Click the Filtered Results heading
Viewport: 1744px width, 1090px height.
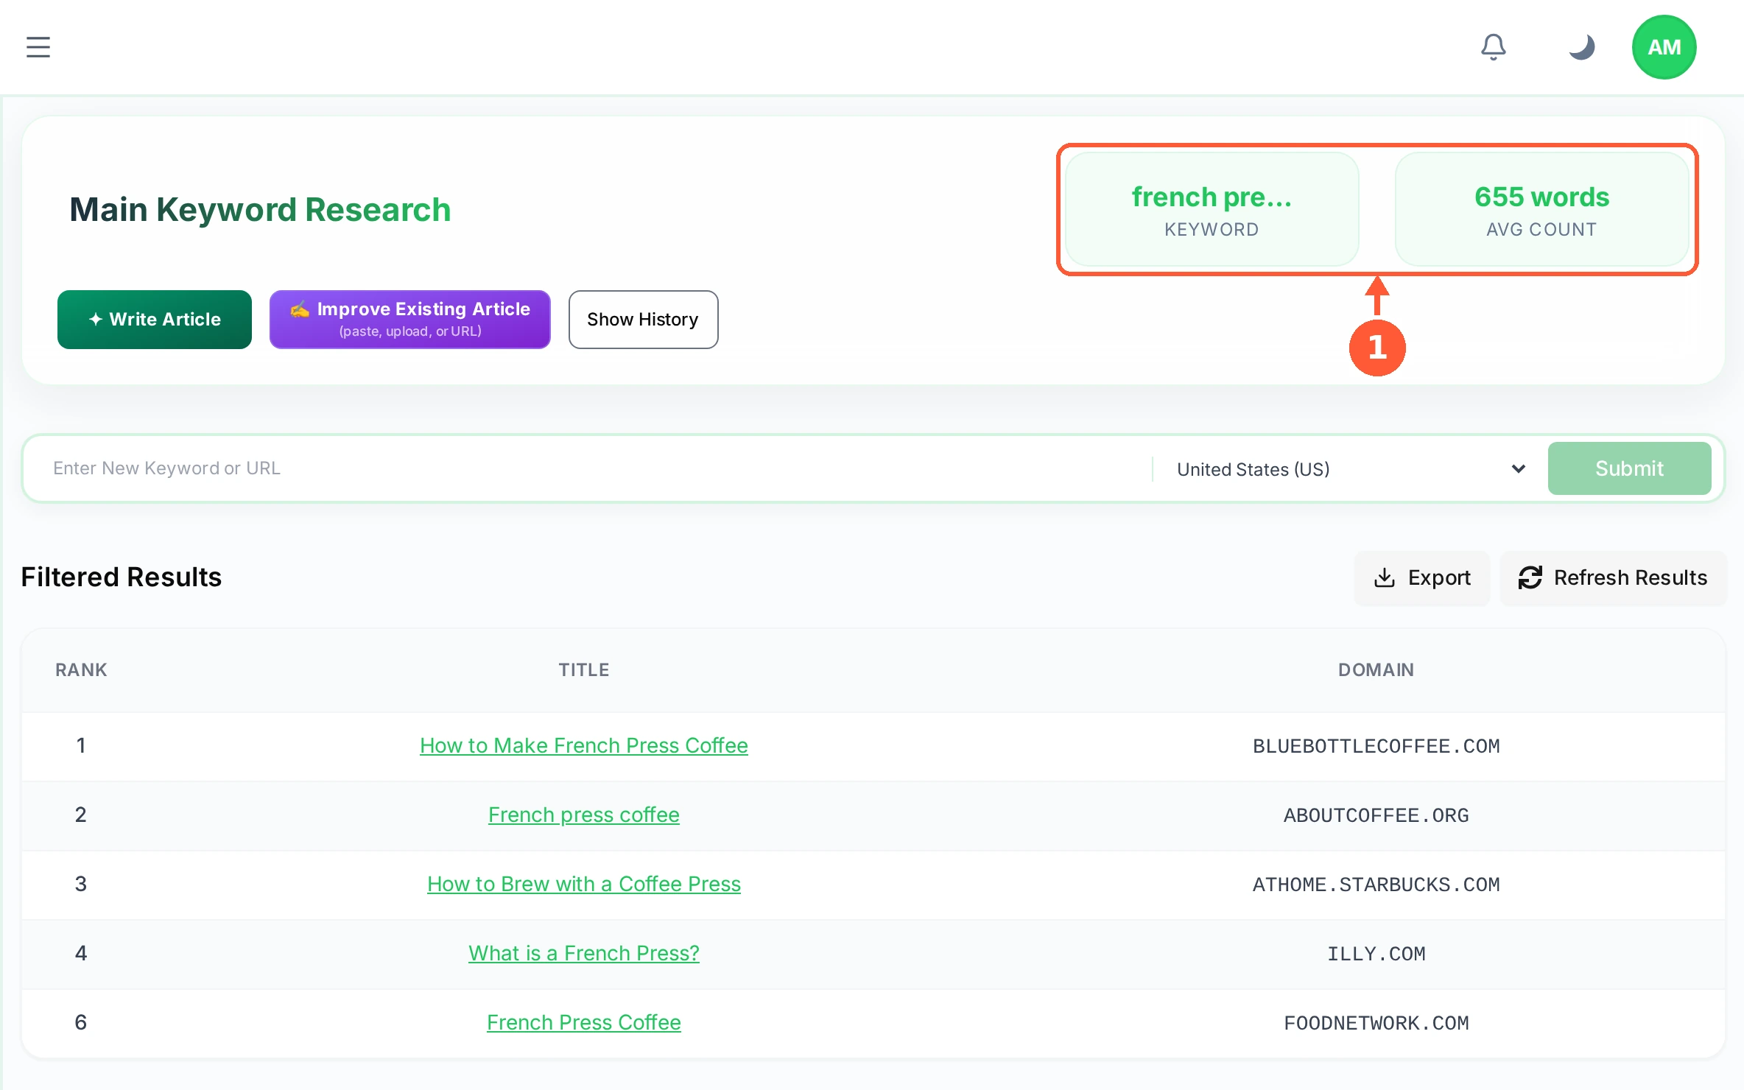click(x=122, y=577)
